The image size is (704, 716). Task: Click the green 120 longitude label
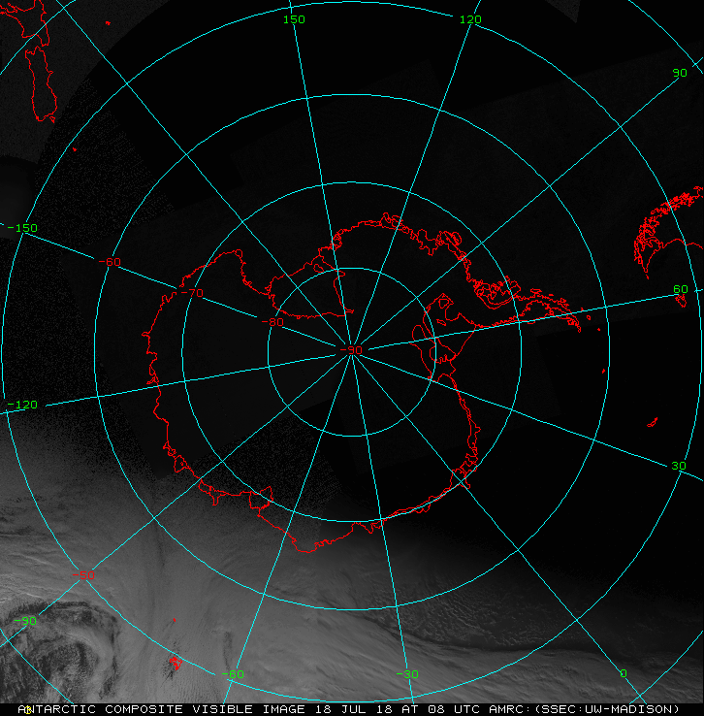coord(470,19)
